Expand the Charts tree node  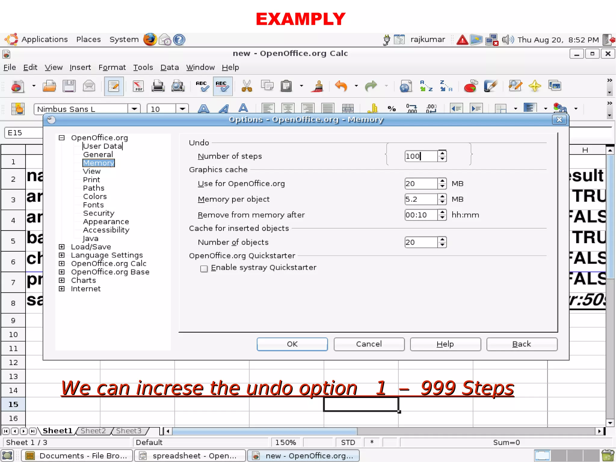click(62, 281)
